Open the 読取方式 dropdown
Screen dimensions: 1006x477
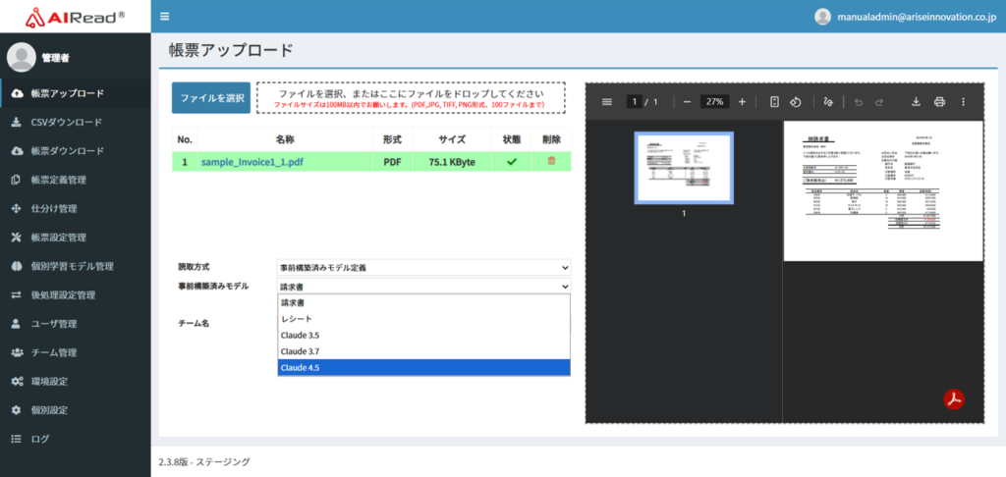[x=423, y=267]
